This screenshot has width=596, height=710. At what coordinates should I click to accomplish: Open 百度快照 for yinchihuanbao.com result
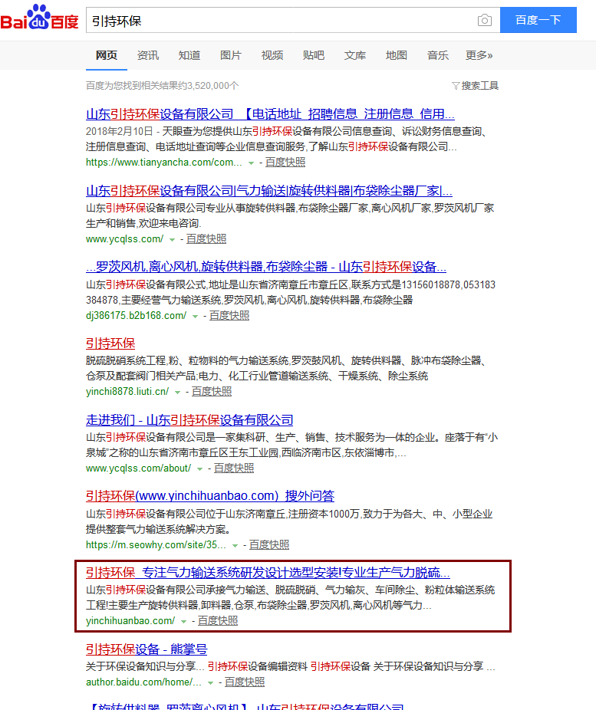tap(218, 620)
